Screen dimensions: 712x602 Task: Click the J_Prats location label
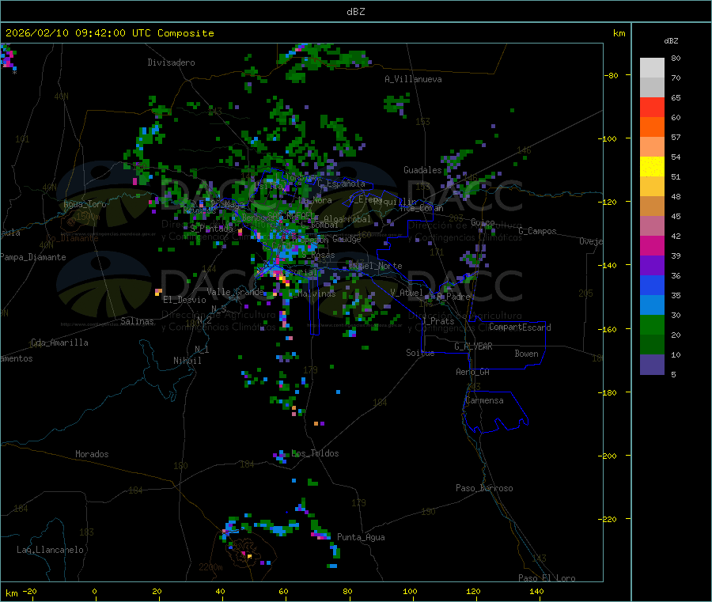[x=438, y=320]
